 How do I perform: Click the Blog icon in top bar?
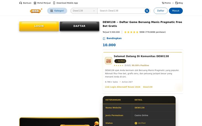(x=176, y=3)
